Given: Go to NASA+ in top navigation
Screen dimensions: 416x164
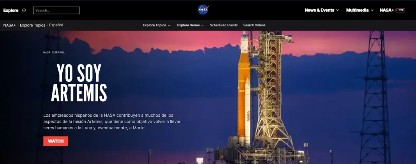Looking at the screenshot, I should pyautogui.click(x=387, y=10).
